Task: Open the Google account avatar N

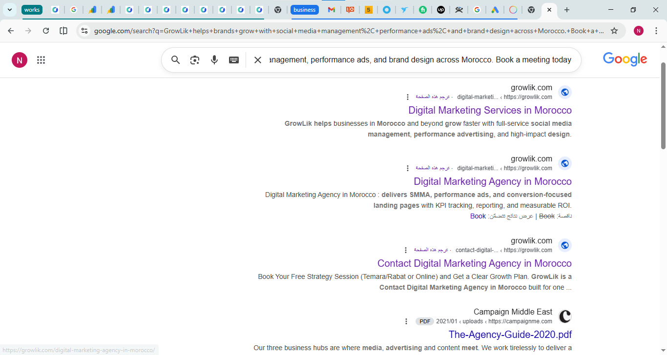Action: (20, 60)
